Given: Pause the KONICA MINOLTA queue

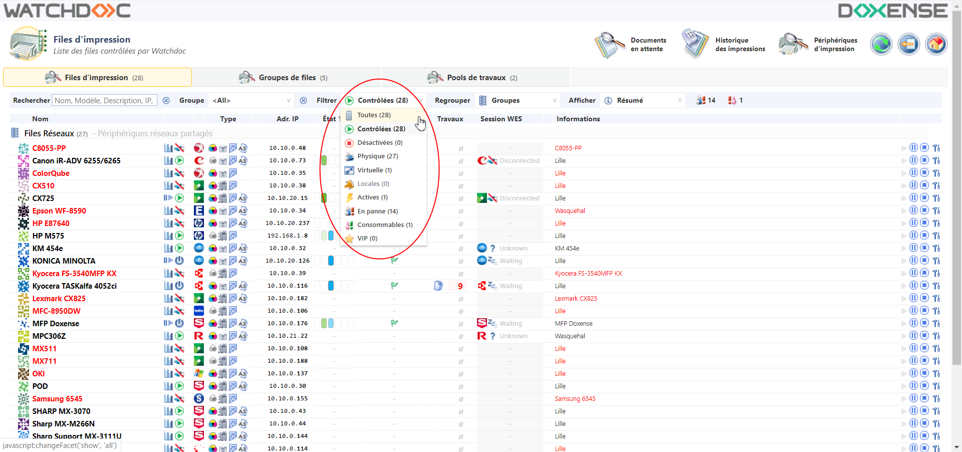Looking at the screenshot, I should click(x=913, y=260).
